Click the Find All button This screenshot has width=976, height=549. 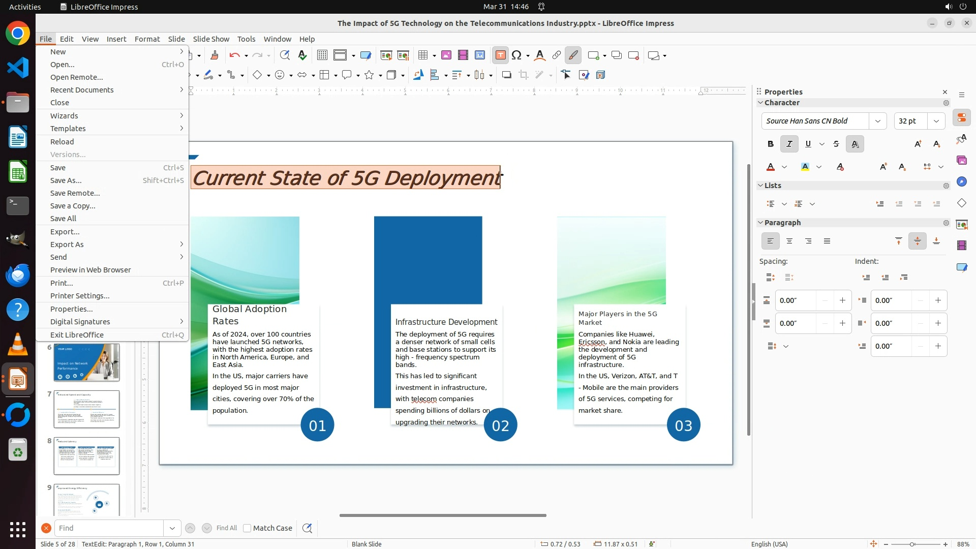point(226,528)
